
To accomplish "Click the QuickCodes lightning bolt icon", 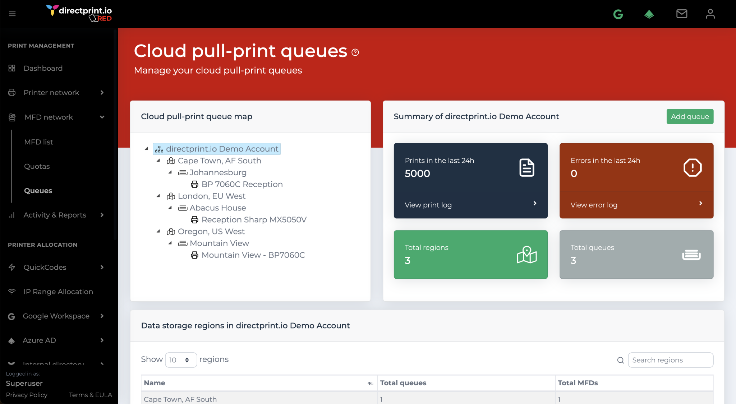I will [x=12, y=267].
